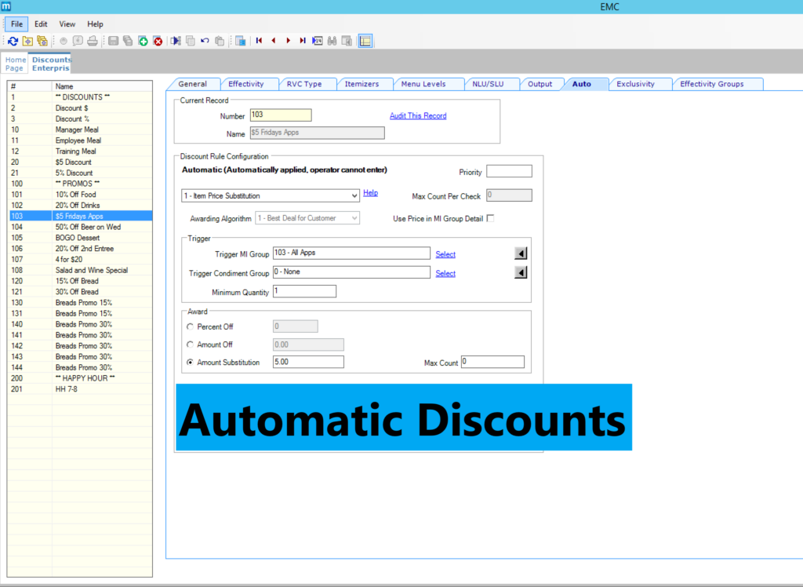The height and width of the screenshot is (587, 803).
Task: Click the toolbar icon right of the binoculars
Action: point(347,41)
